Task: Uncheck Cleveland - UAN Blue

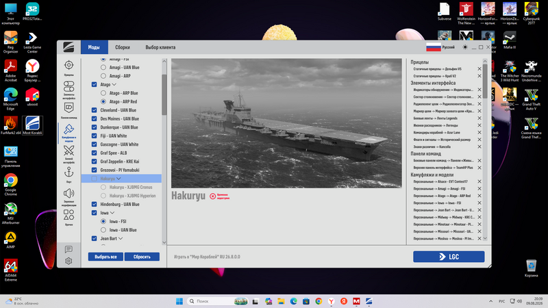Action: pos(94,110)
